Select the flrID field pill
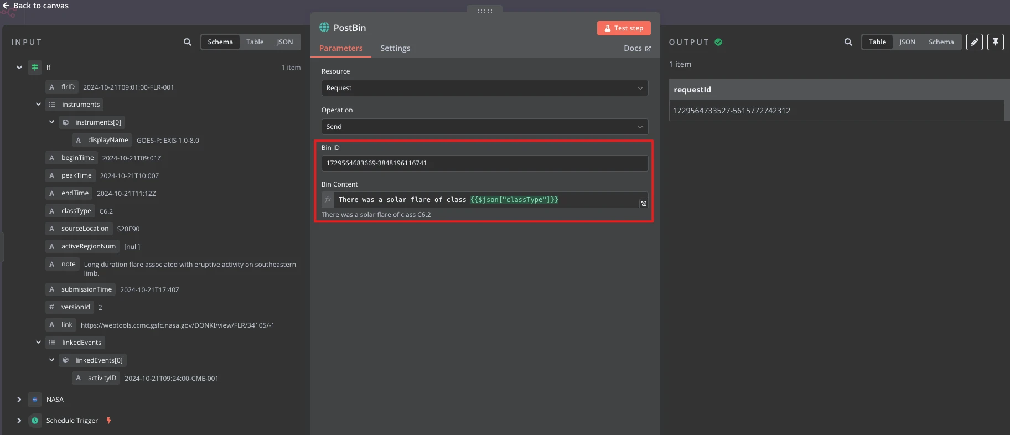Image resolution: width=1010 pixels, height=435 pixels. [x=62, y=87]
